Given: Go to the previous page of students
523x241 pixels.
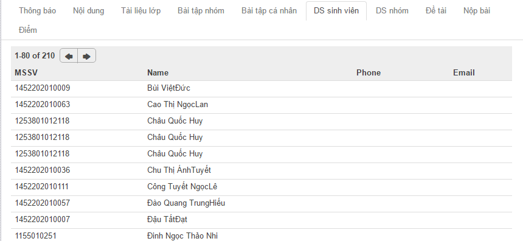Looking at the screenshot, I should 69,56.
